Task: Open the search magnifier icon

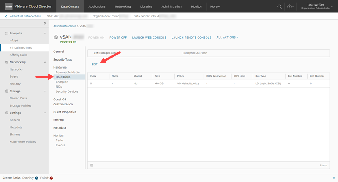Action: (279, 7)
